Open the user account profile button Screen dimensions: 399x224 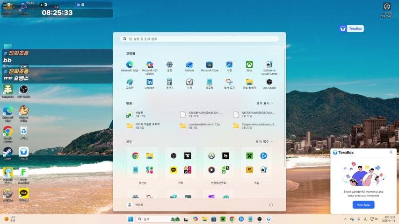click(137, 205)
